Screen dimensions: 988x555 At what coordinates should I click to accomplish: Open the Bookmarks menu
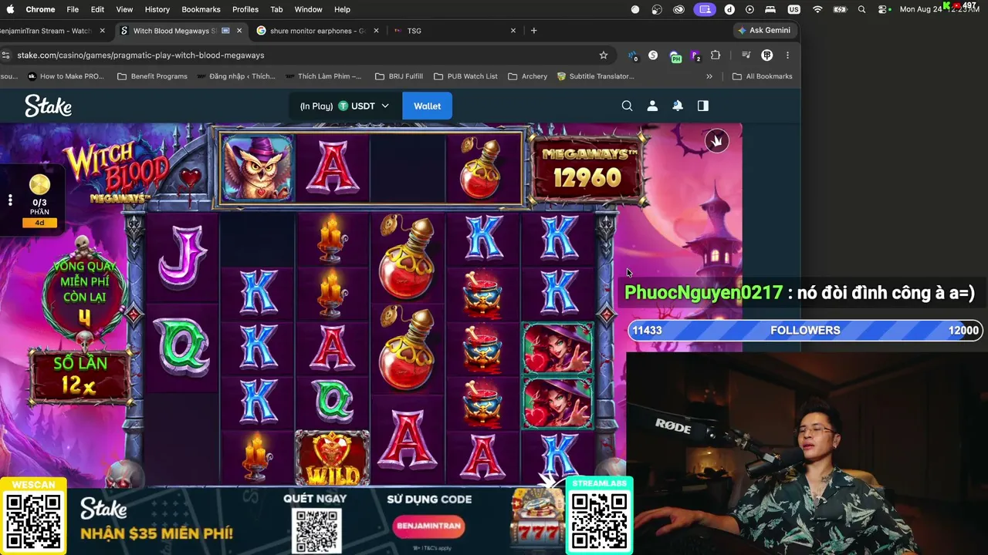tap(201, 9)
